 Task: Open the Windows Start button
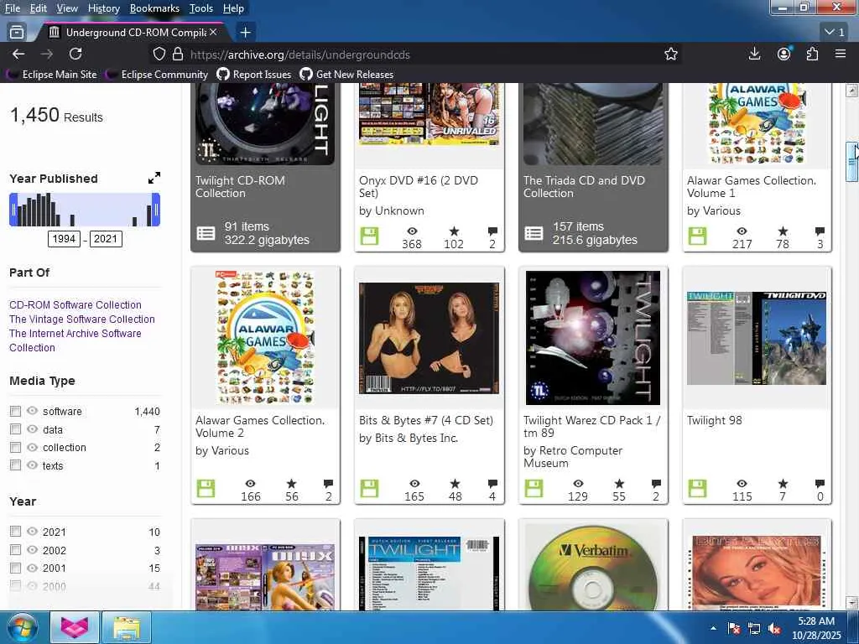point(21,627)
